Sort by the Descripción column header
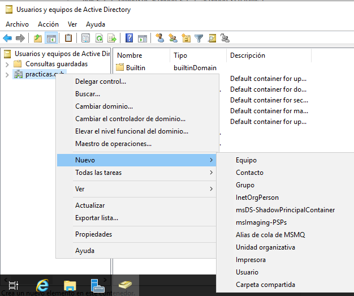 tap(269, 55)
